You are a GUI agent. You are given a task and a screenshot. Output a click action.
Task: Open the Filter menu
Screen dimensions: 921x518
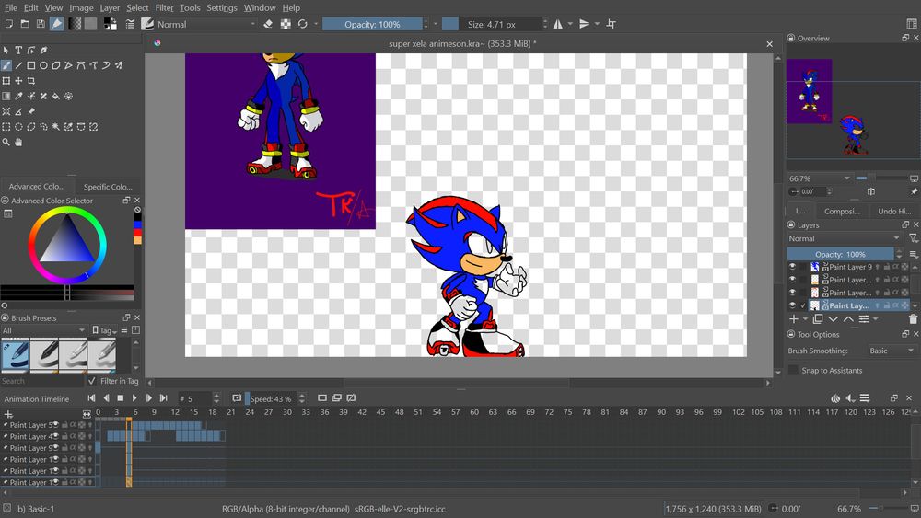pos(164,7)
